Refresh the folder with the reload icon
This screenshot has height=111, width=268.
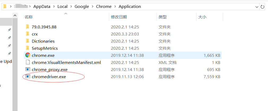point(262,7)
